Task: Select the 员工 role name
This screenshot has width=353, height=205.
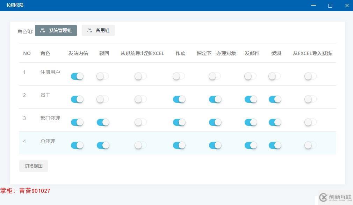Action: 45,95
